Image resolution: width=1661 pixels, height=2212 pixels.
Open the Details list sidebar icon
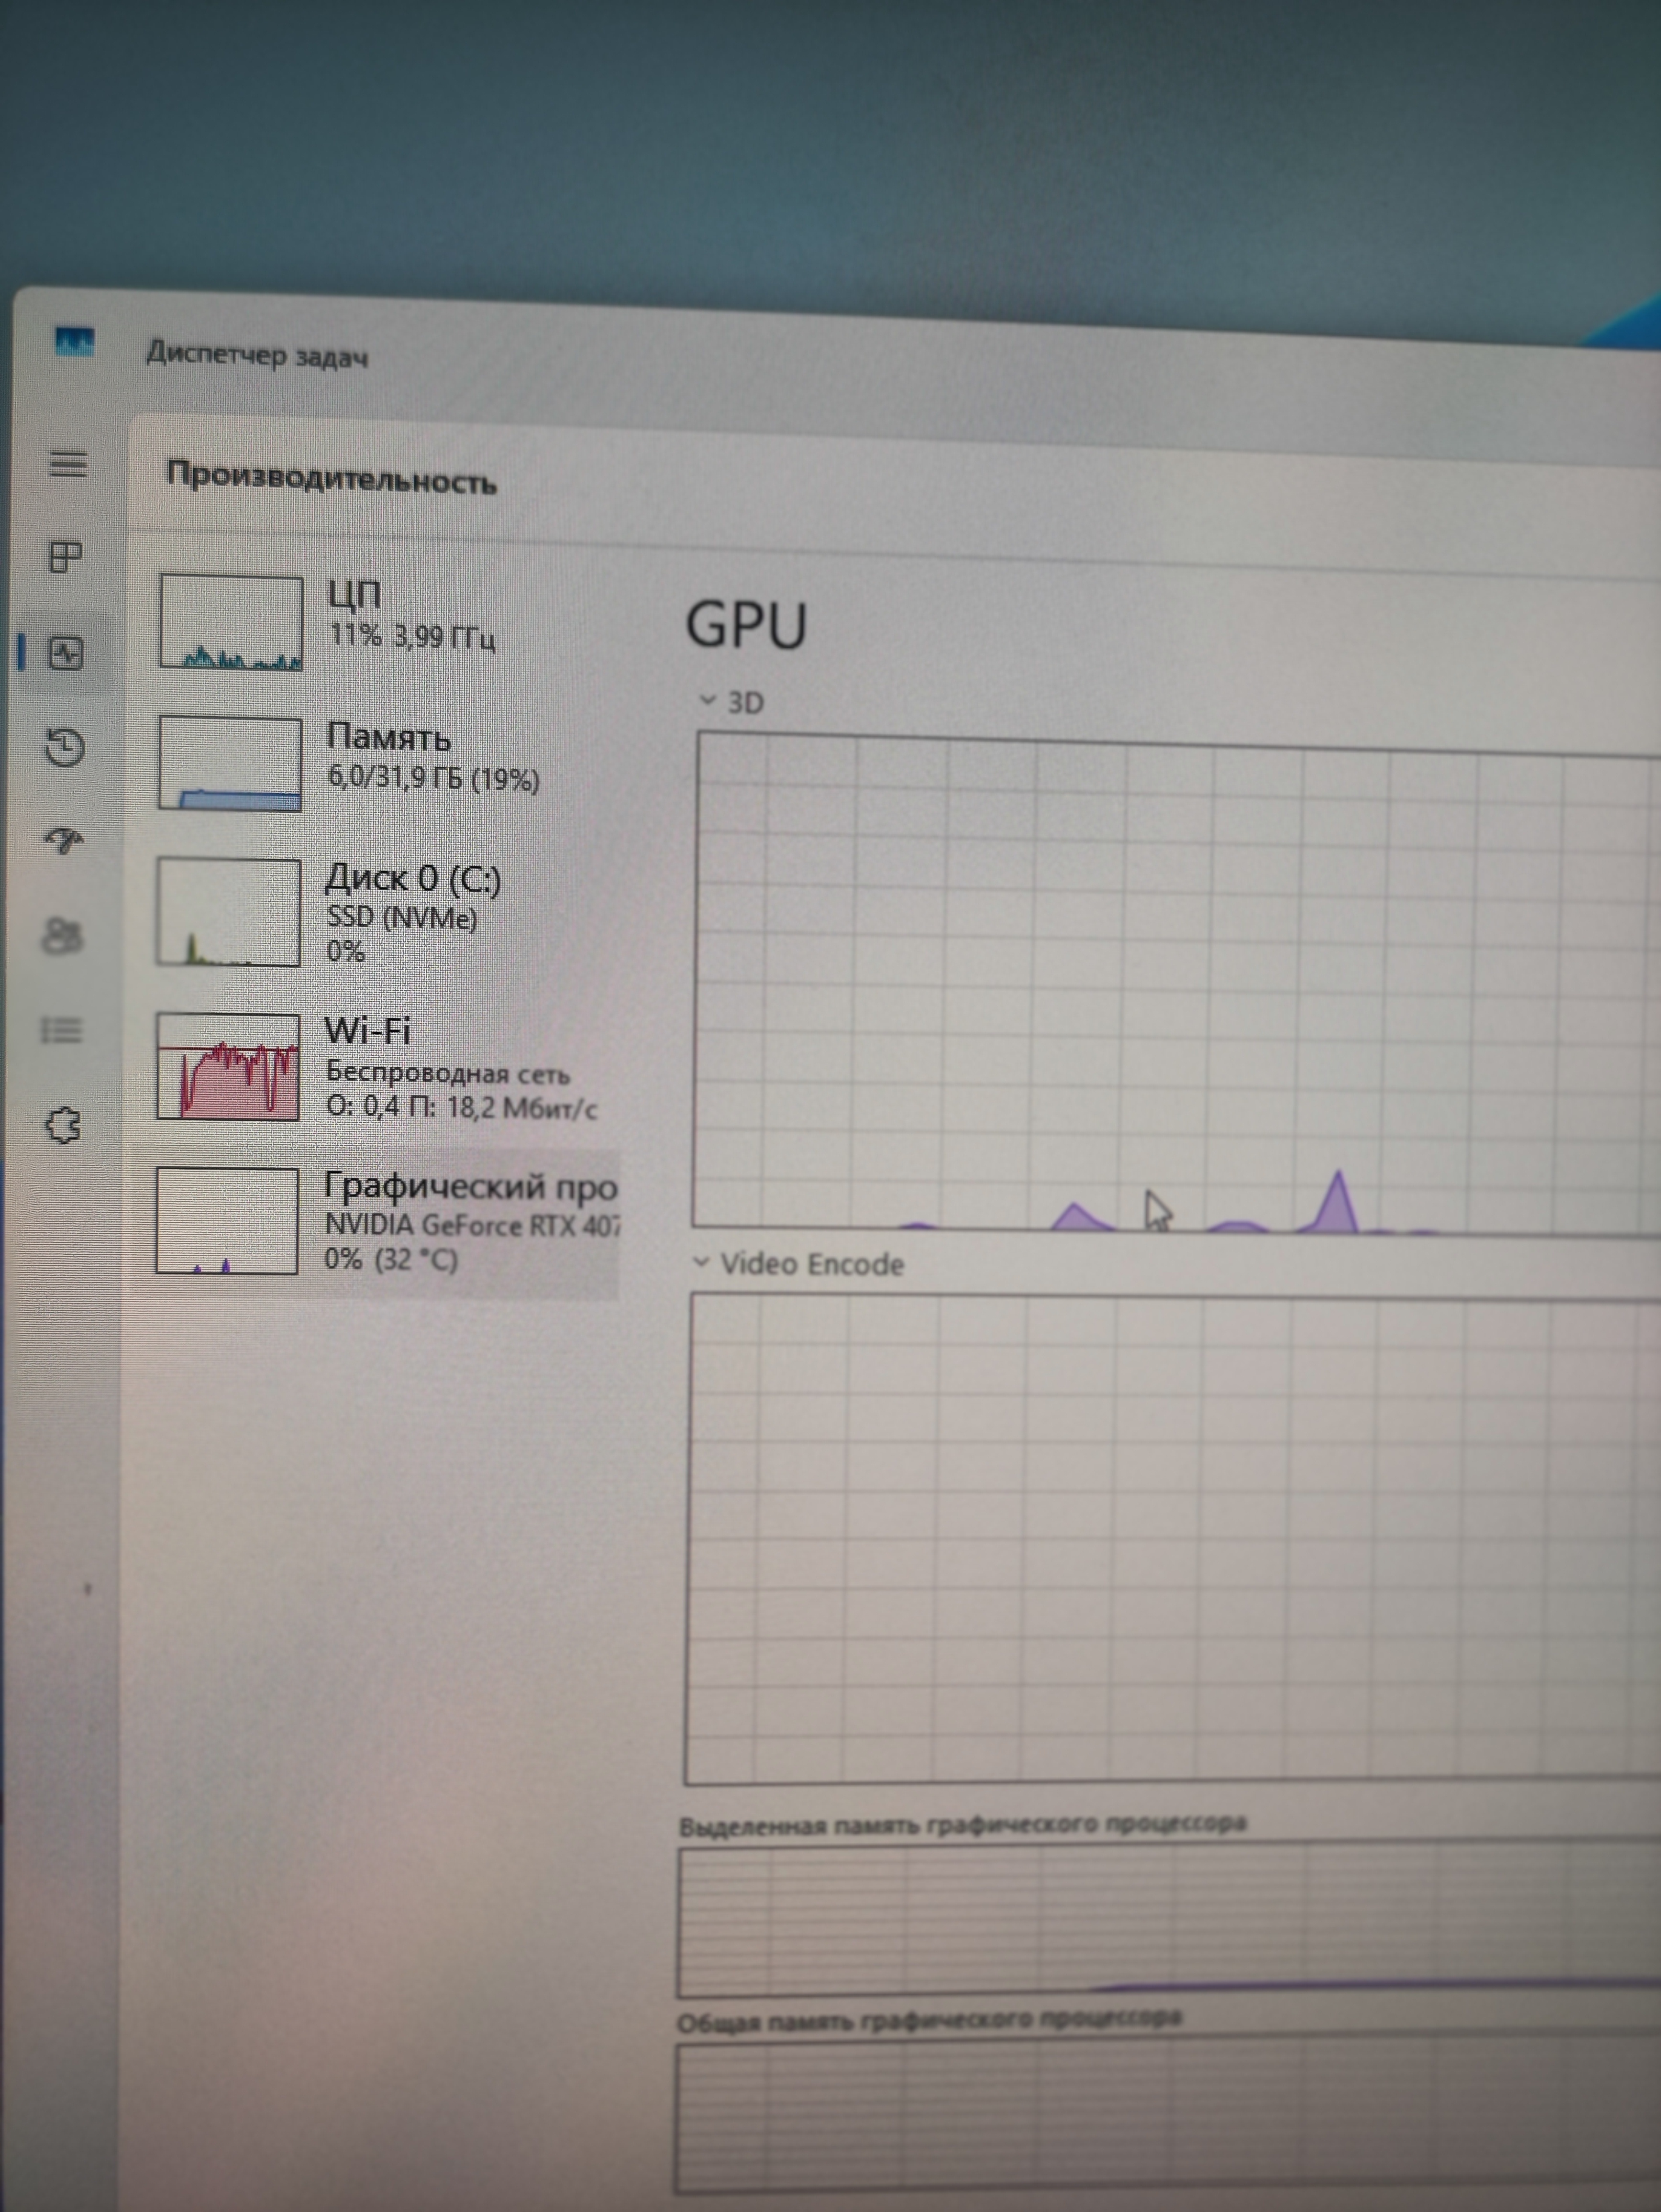click(62, 1030)
